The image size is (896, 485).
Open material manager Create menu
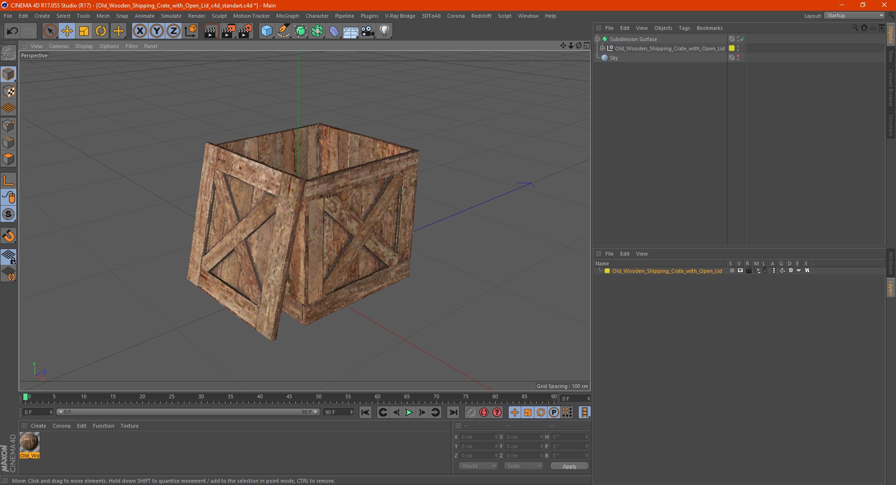point(38,426)
